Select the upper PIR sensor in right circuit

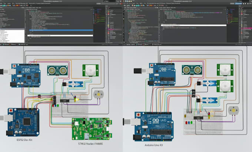click(225, 70)
